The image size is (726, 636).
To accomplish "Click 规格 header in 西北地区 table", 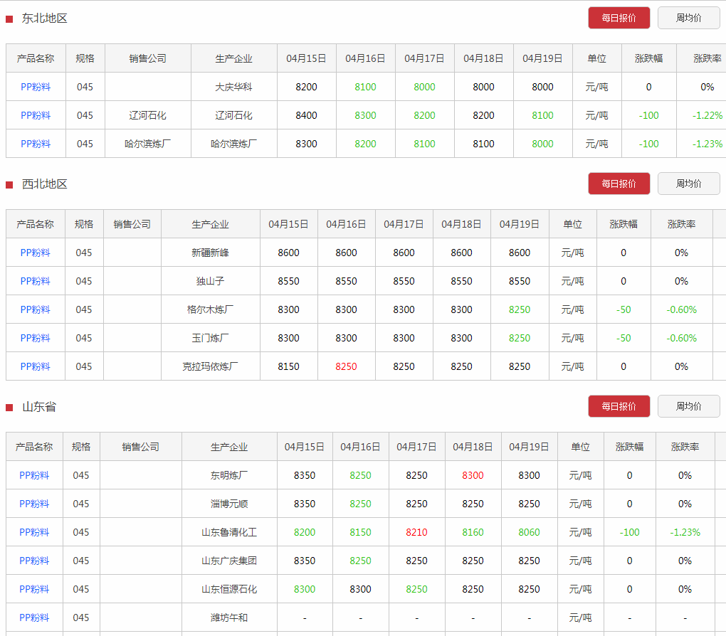I will coord(84,224).
